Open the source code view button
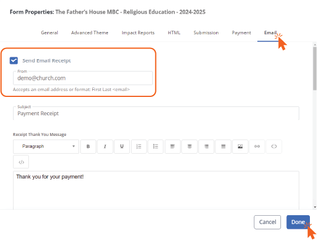This screenshot has width=317, height=240. click(21, 162)
